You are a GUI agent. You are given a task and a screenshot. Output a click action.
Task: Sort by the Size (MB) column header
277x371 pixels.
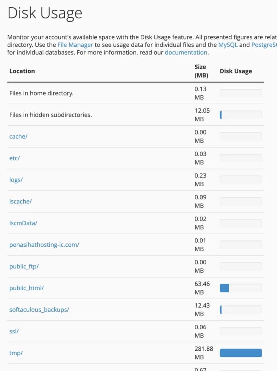(x=200, y=71)
